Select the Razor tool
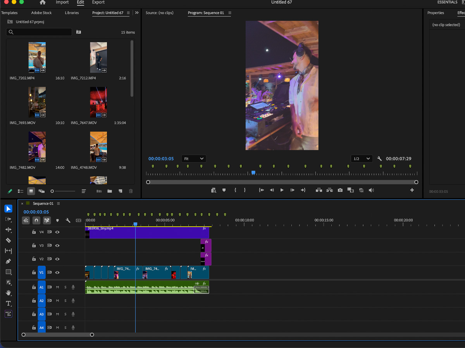The width and height of the screenshot is (465, 348). [8, 240]
